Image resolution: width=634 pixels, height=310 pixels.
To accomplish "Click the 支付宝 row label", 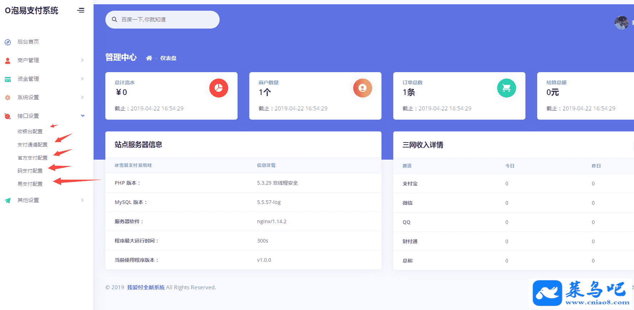I will point(410,184).
